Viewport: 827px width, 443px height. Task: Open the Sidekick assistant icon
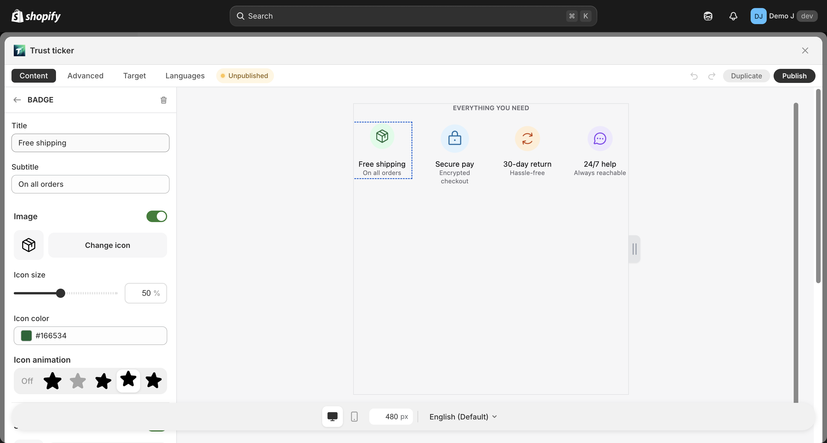708,16
